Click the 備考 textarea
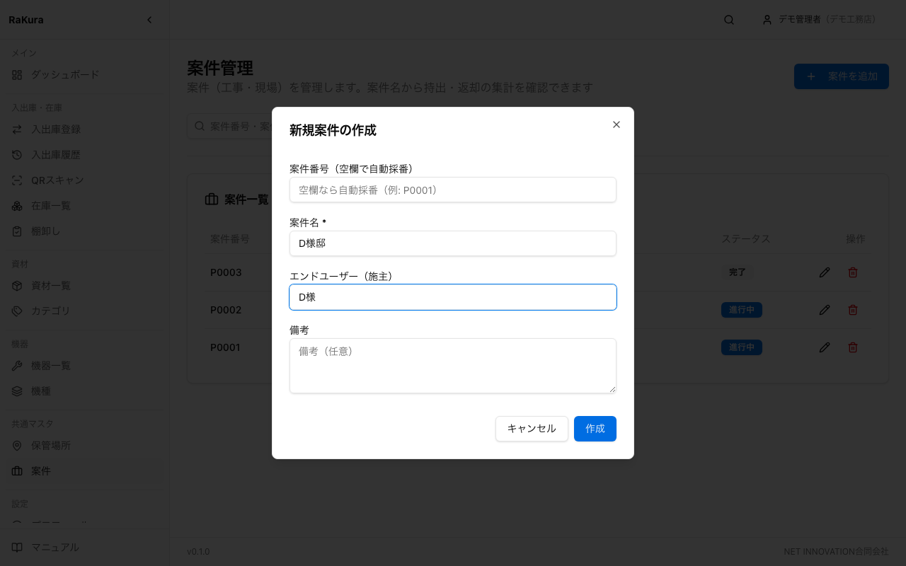Screen dimensions: 906x566 point(453,366)
